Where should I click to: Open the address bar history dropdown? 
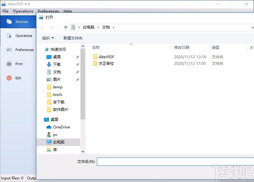click(x=252, y=28)
